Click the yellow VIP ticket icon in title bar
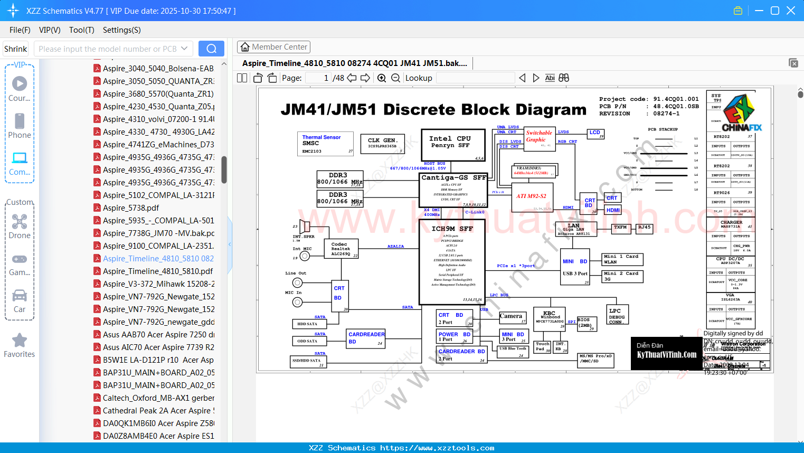This screenshot has width=804, height=453. [738, 11]
